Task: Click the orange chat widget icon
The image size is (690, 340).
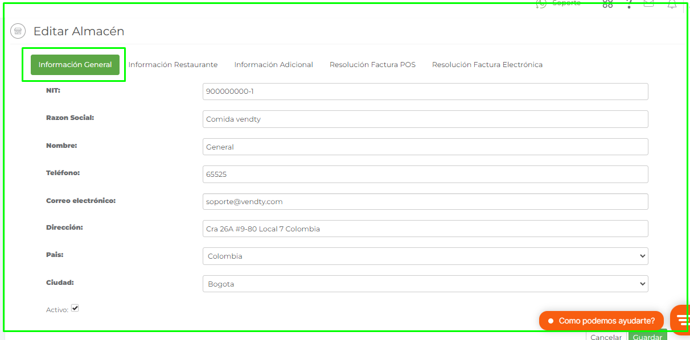Action: 681,319
